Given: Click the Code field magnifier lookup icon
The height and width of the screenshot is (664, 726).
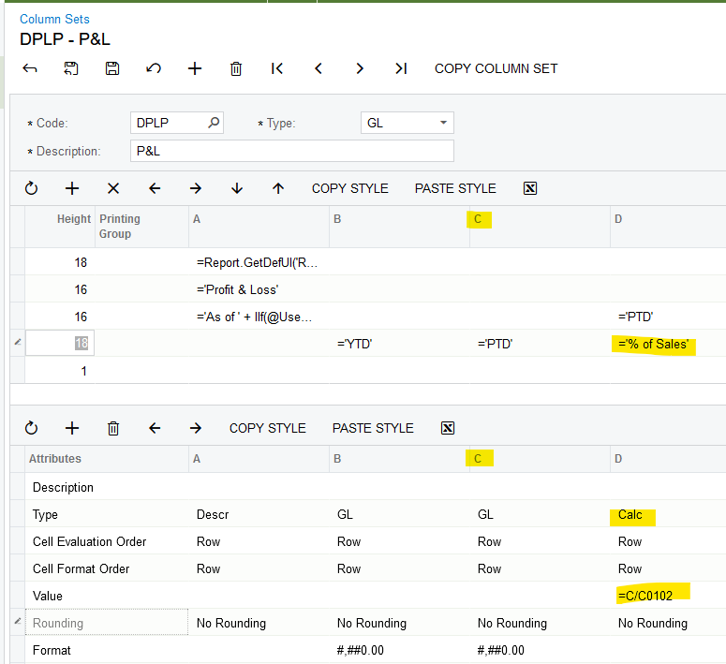Looking at the screenshot, I should [214, 123].
